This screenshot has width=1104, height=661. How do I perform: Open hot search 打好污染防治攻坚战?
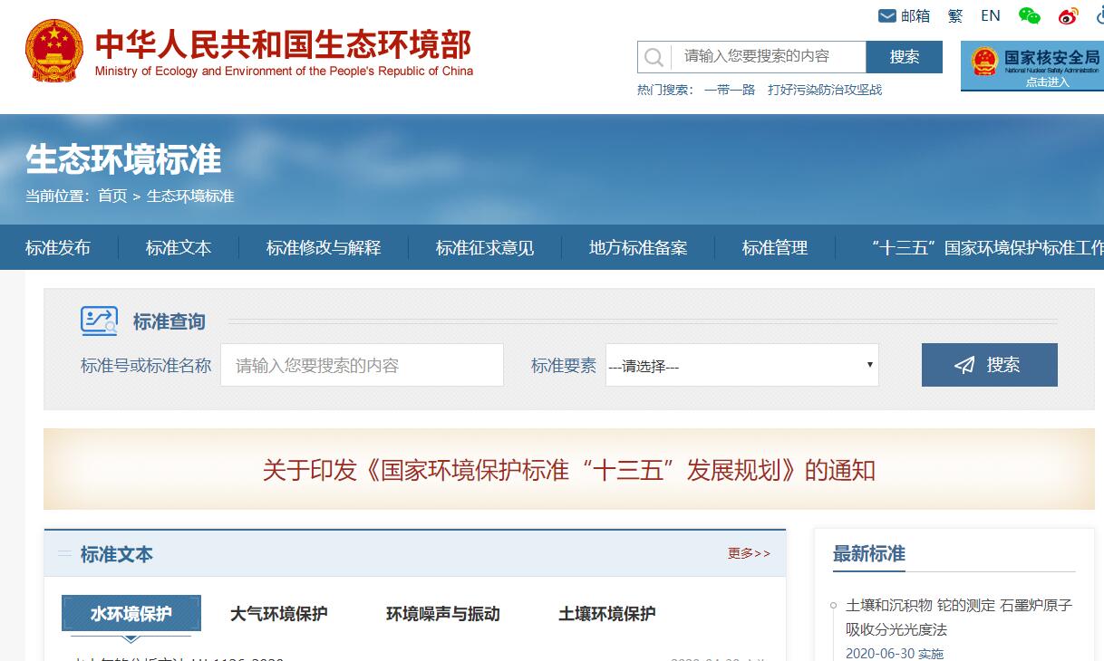click(825, 90)
